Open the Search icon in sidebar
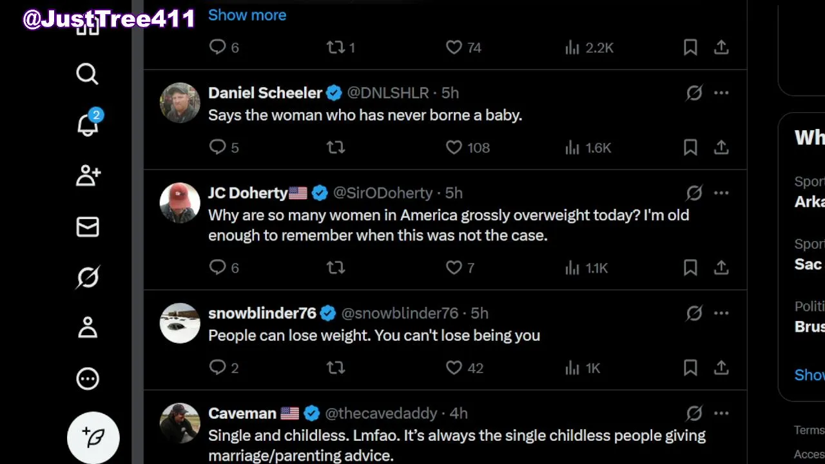The width and height of the screenshot is (825, 464). (x=88, y=74)
